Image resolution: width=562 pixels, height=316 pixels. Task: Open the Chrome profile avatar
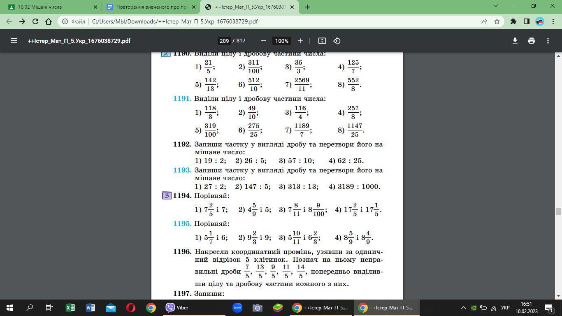tap(540, 21)
